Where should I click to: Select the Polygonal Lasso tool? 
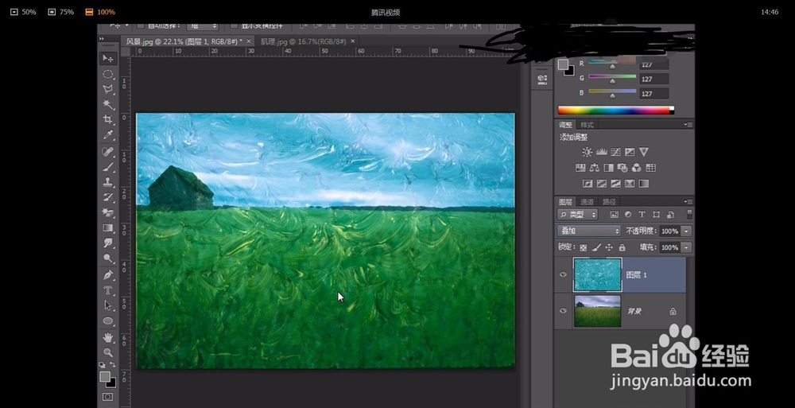[x=108, y=89]
